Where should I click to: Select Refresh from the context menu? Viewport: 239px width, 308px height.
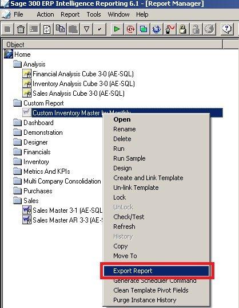156,227
